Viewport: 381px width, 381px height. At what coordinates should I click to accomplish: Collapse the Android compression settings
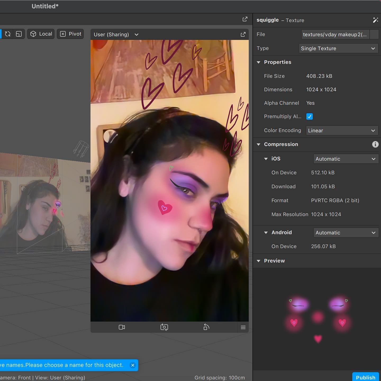266,233
